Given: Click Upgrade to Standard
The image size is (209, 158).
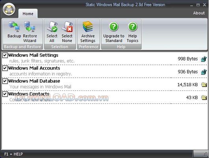Looking at the screenshot, I should pyautogui.click(x=114, y=32).
